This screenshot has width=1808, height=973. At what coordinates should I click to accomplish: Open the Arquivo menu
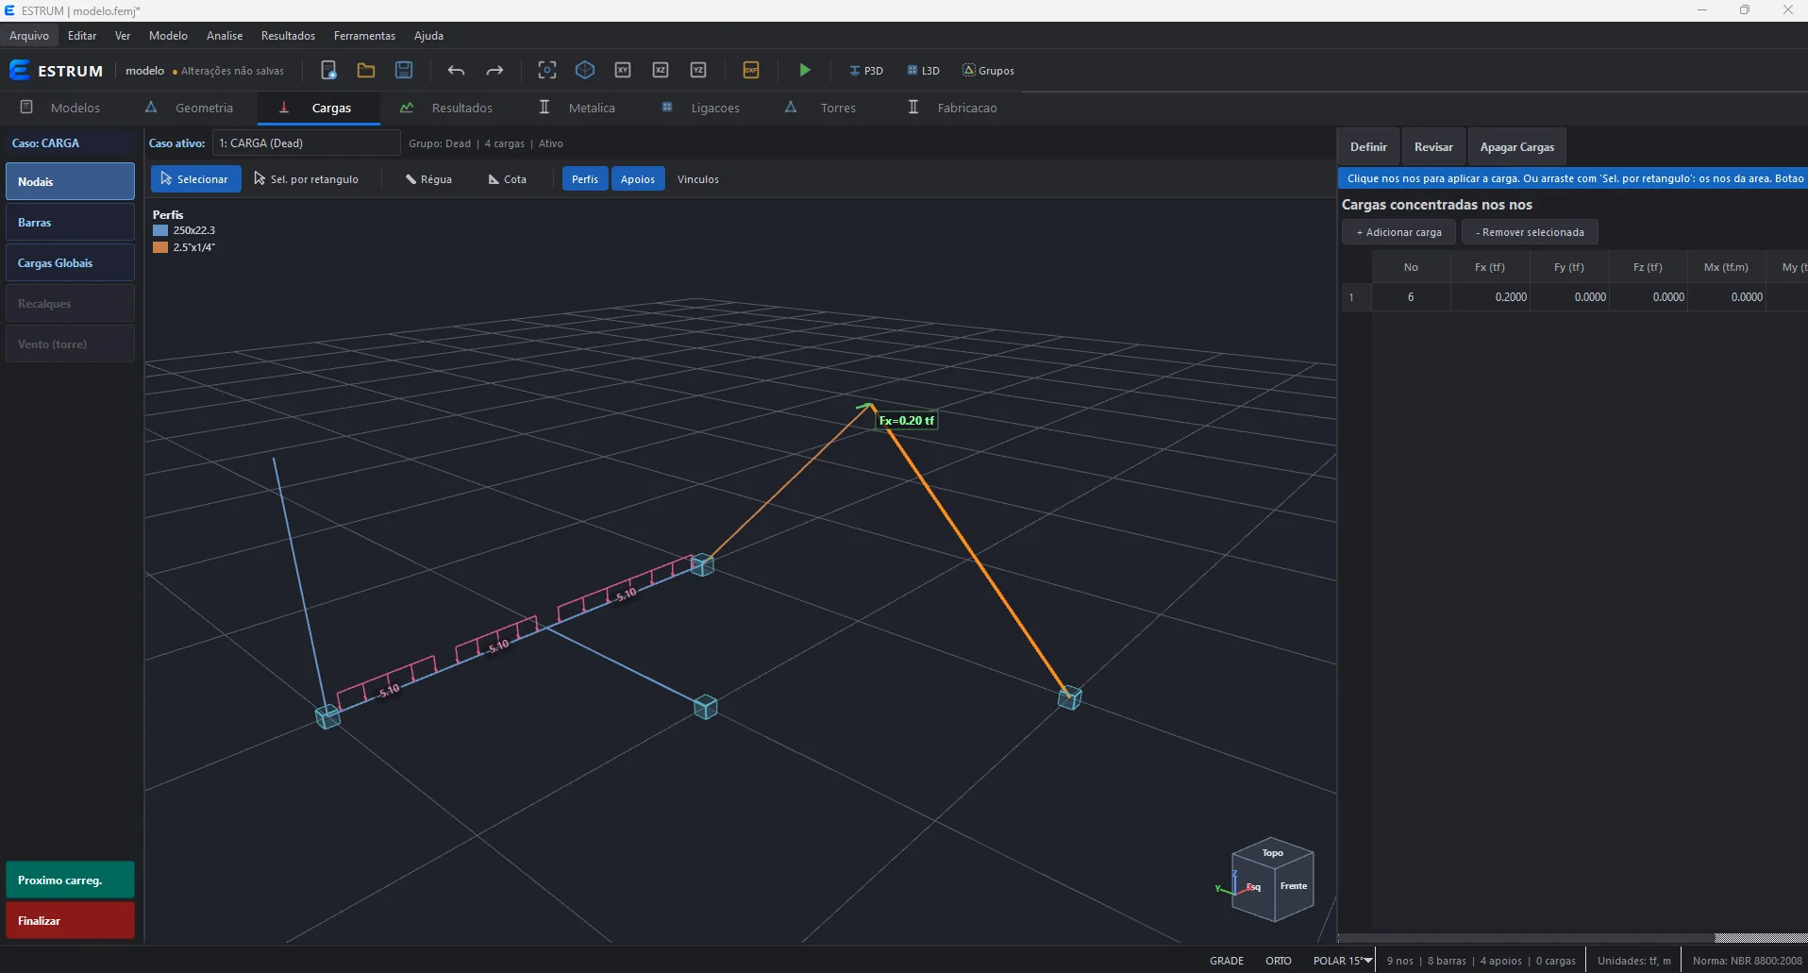pyautogui.click(x=29, y=36)
